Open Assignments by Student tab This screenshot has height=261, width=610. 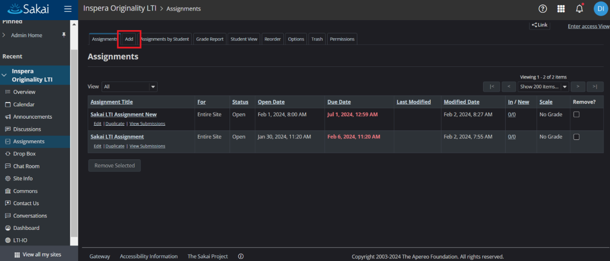[x=165, y=39]
